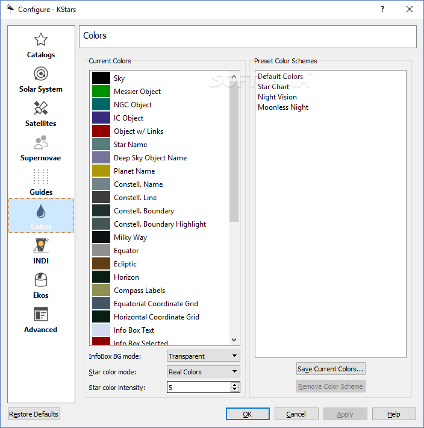The height and width of the screenshot is (428, 424).
Task: Select the Night Vision color scheme
Action: (277, 97)
